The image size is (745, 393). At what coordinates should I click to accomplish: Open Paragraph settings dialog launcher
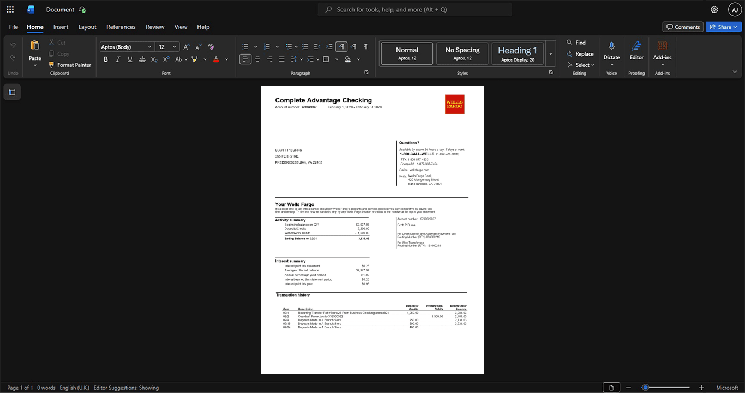click(367, 72)
